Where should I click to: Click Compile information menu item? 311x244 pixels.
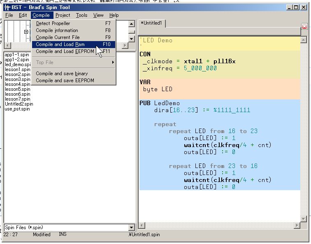click(x=57, y=30)
